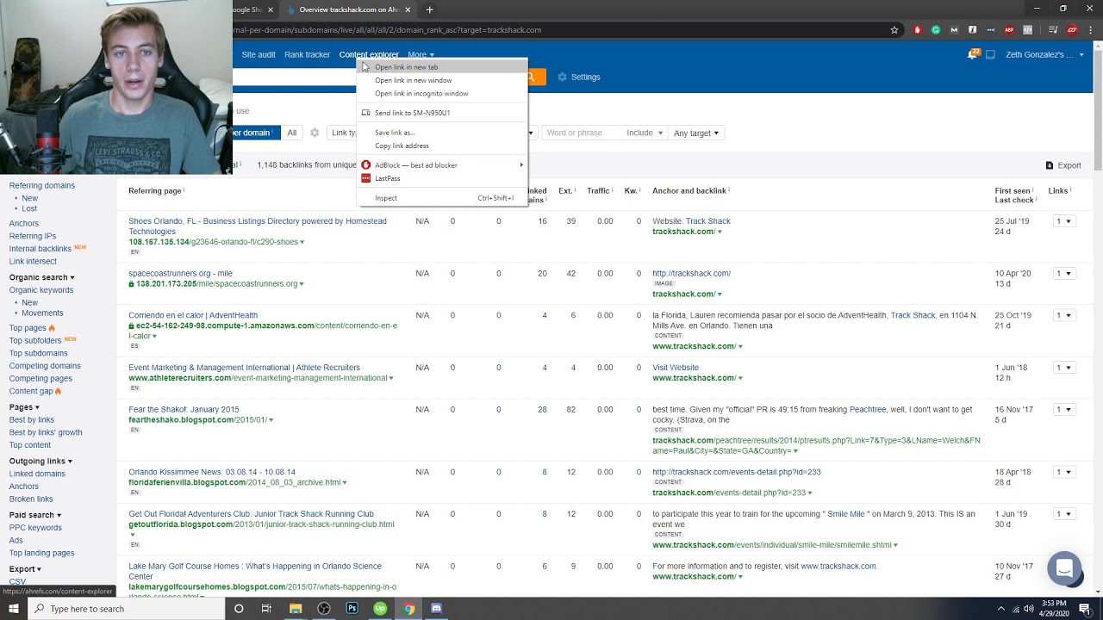1103x620 pixels.
Task: Open Cortana circle in taskbar
Action: coord(239,609)
